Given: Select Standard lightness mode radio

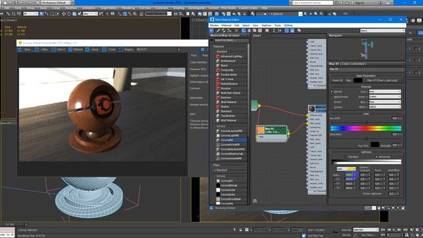Looking at the screenshot, I should [345, 157].
